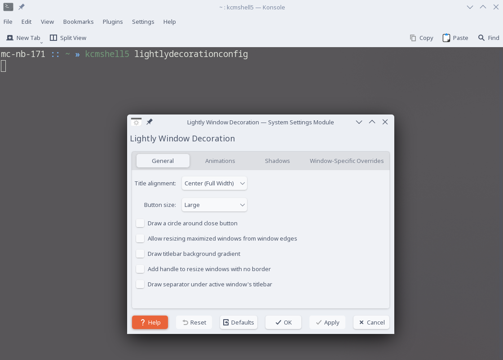Check Draw titlebar background gradient
503x360 pixels.
click(140, 254)
